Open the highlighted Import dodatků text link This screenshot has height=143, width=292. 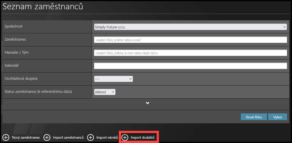[x=142, y=137]
